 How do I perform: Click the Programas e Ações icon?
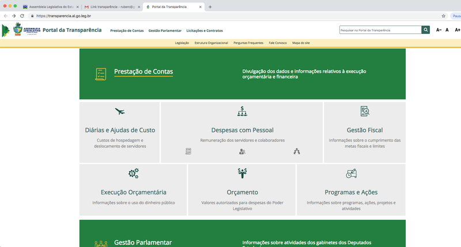(351, 173)
